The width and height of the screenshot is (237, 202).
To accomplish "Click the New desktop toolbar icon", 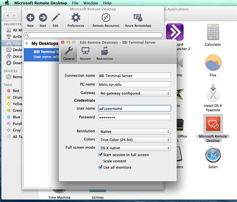I will [30, 17].
